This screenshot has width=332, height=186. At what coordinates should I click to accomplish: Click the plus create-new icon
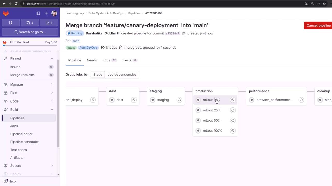pyautogui.click(x=46, y=13)
